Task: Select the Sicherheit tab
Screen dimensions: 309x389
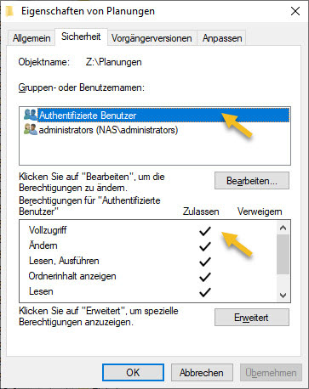Action: (x=81, y=37)
